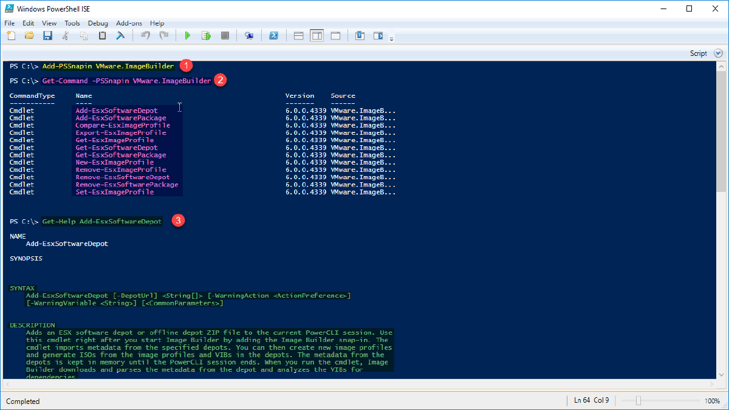Run script with the green play button
Viewport: 729px width, 410px height.
click(x=188, y=36)
